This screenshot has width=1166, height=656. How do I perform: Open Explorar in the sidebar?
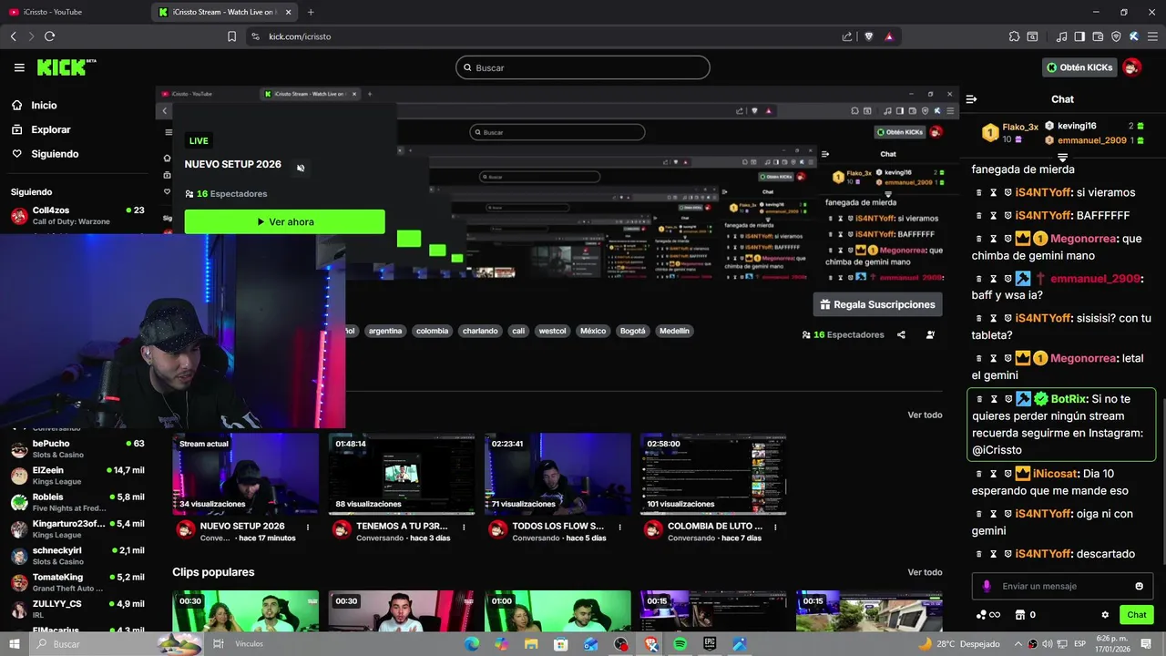click(50, 129)
